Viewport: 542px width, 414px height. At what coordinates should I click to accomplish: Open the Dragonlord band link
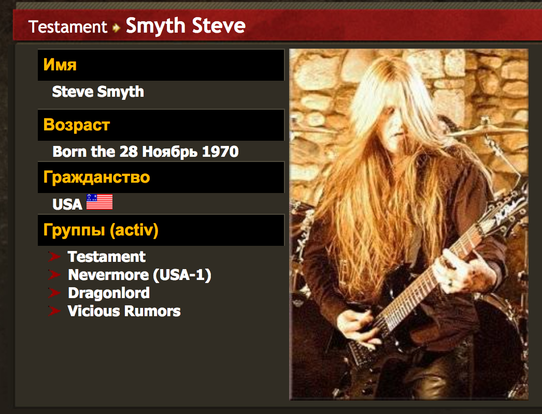pyautogui.click(x=109, y=293)
